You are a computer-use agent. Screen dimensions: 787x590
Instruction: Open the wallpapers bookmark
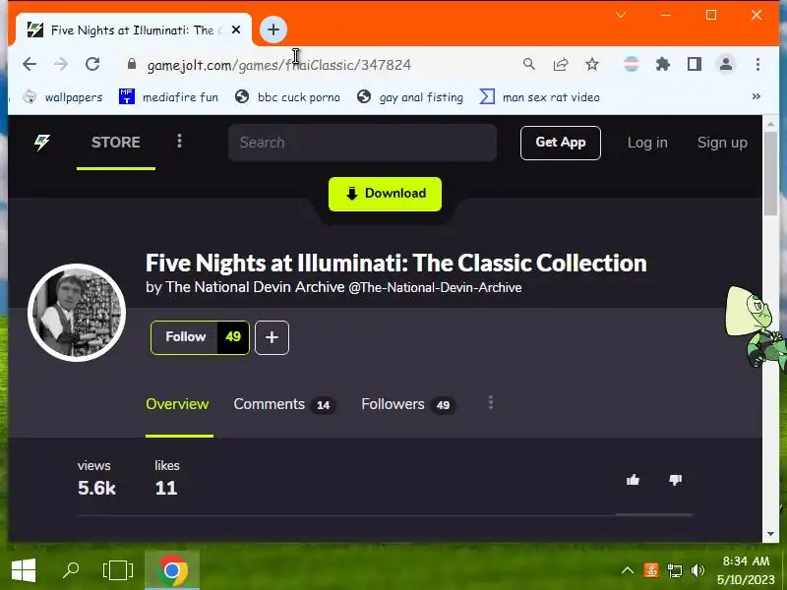click(x=63, y=96)
